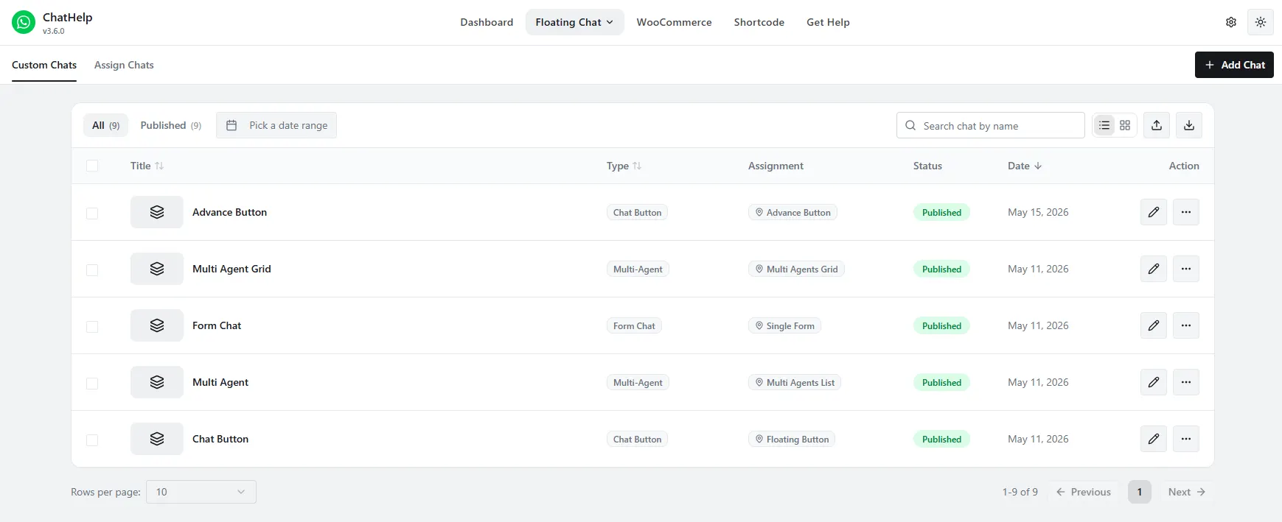Viewport: 1282px width, 522px height.
Task: Open the Shortcode menu item
Action: (759, 22)
